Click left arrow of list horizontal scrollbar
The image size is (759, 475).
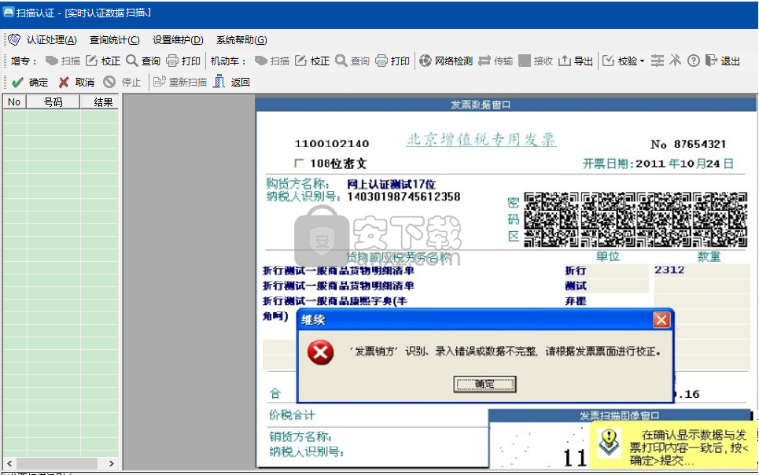[x=9, y=463]
